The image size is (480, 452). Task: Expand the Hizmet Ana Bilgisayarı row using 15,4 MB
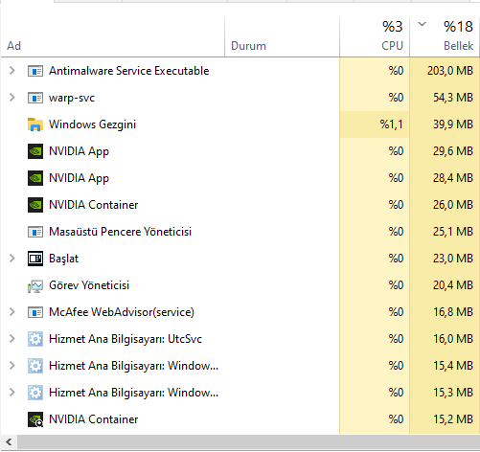(11, 366)
